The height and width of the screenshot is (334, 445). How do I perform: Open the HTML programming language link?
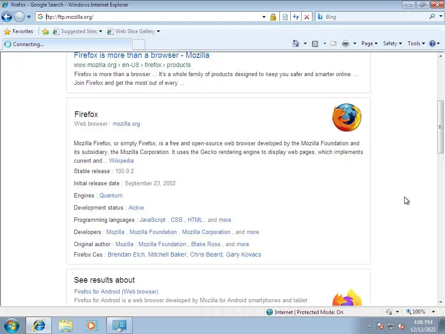tap(195, 220)
